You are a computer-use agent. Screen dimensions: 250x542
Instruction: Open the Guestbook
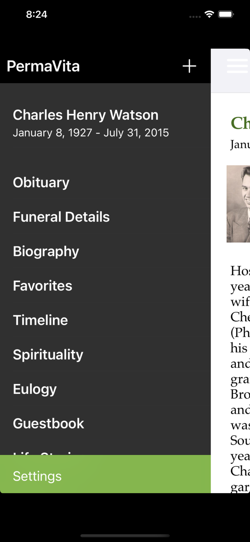[x=48, y=423]
